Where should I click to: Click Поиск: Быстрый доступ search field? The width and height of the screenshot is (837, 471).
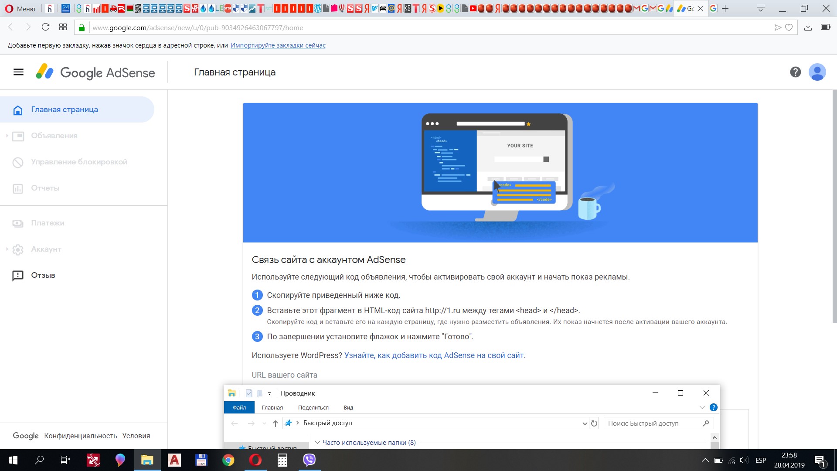[x=658, y=423]
